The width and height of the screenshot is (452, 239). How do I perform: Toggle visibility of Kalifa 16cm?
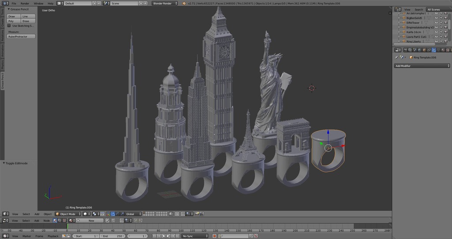point(437,32)
